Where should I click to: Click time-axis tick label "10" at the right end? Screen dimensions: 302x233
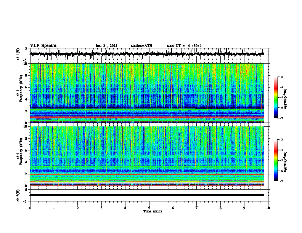click(x=268, y=208)
